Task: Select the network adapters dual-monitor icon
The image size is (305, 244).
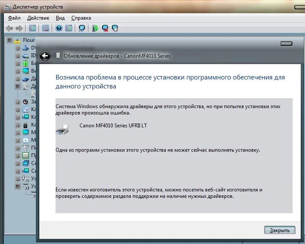Action: coord(26,163)
